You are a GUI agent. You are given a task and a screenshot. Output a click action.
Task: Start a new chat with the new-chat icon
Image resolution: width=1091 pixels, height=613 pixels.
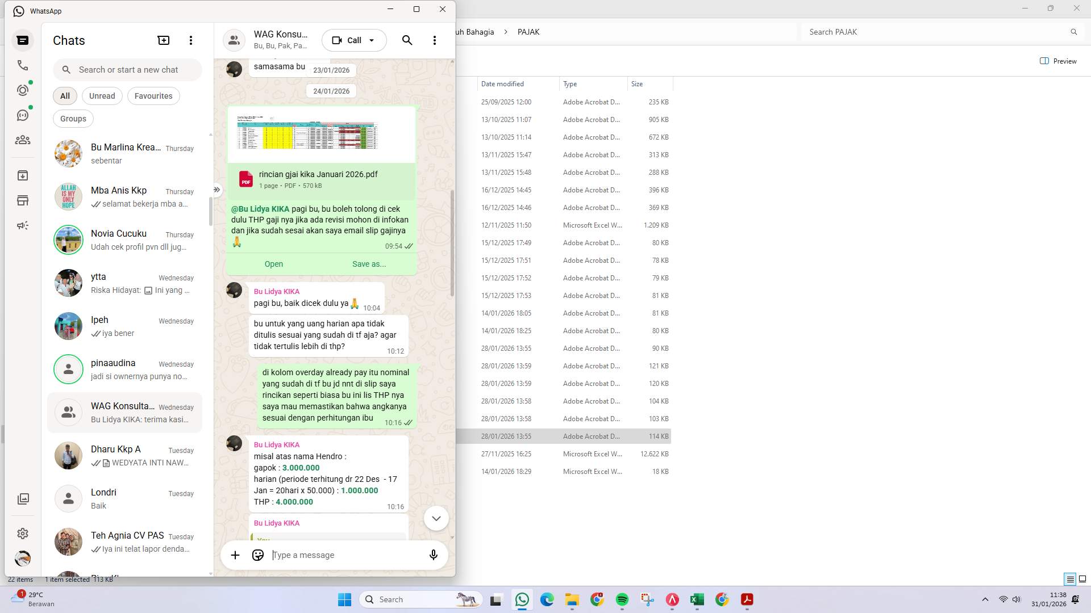click(163, 40)
